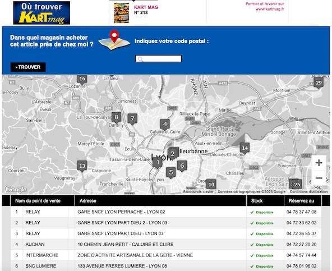Open map marker number 13

tap(82, 166)
